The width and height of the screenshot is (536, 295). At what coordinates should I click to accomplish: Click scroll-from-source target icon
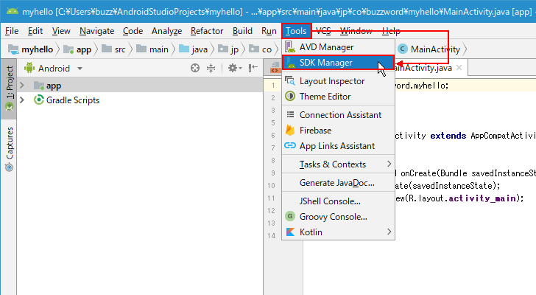click(x=195, y=68)
